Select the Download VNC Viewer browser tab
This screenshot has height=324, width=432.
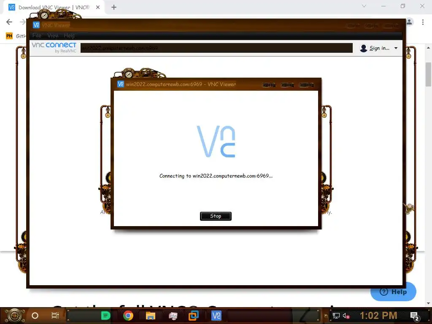point(54,8)
